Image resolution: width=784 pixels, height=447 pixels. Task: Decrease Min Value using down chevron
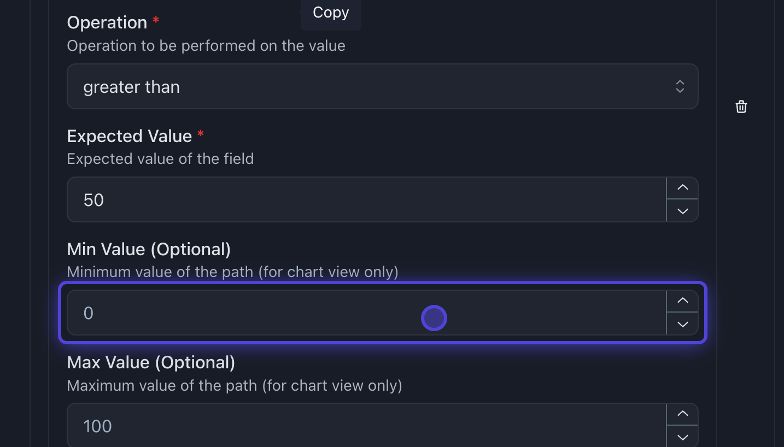[682, 324]
